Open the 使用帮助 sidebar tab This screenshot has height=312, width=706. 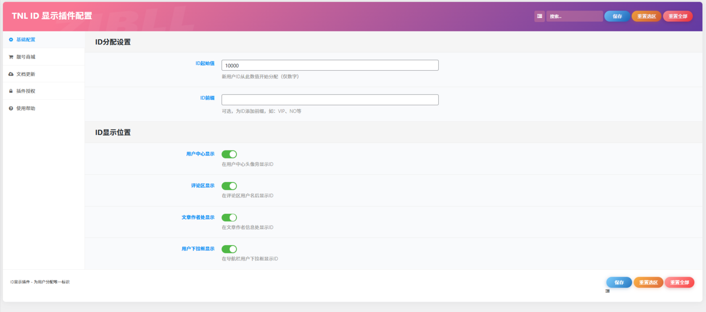[26, 109]
